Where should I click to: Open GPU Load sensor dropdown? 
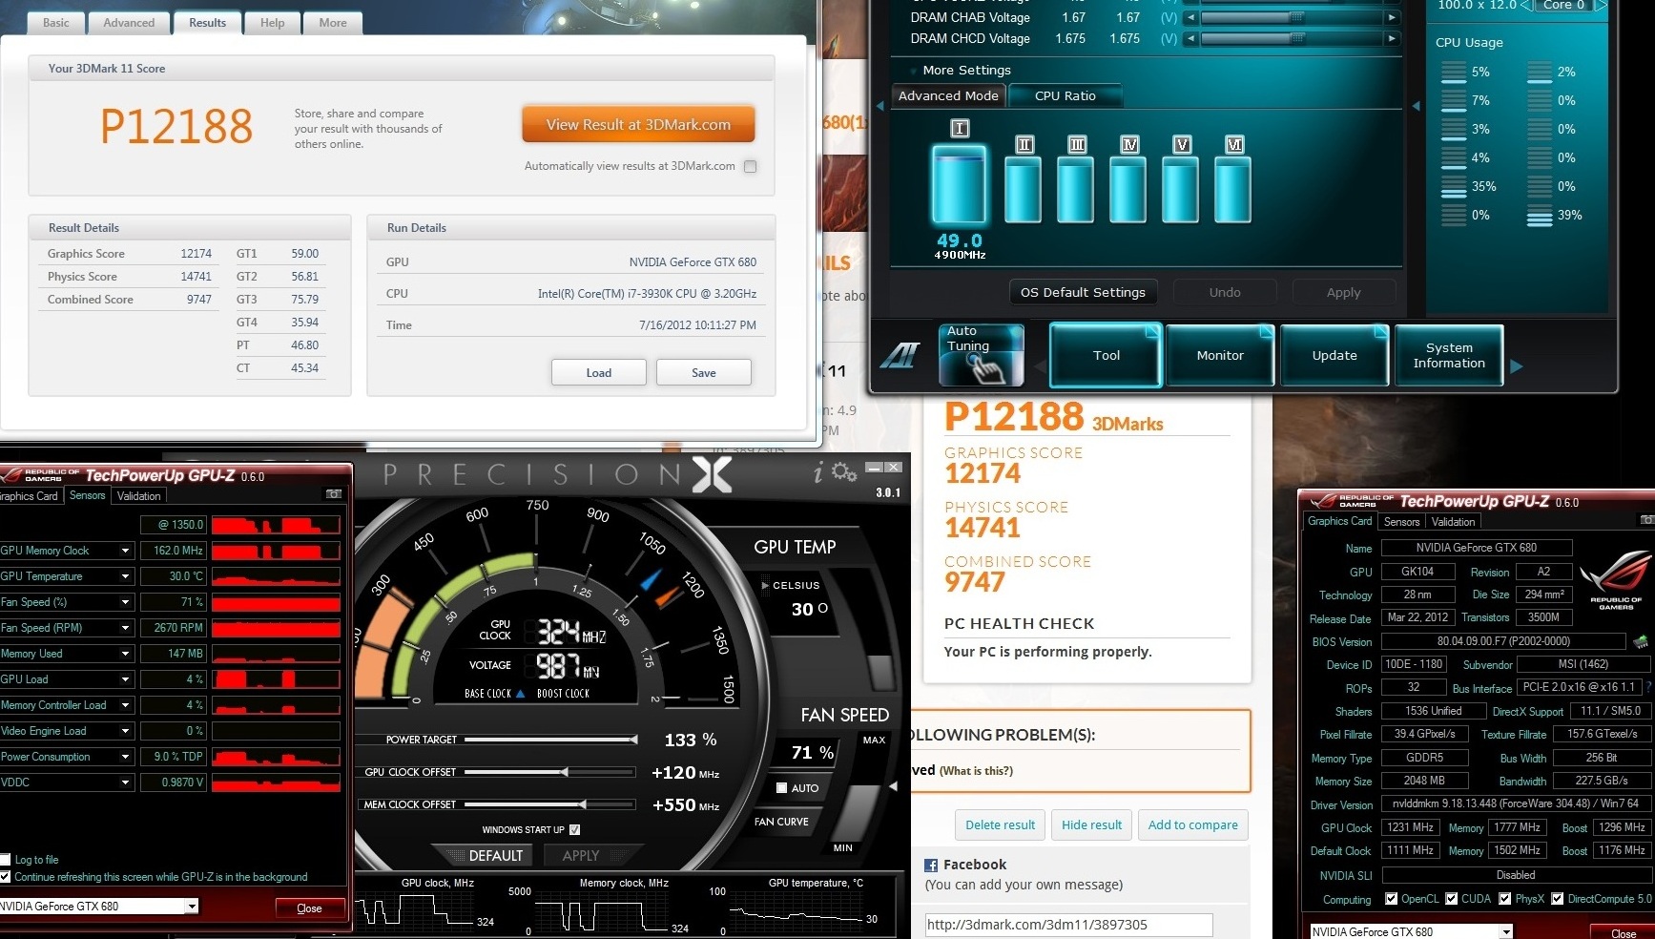[125, 679]
